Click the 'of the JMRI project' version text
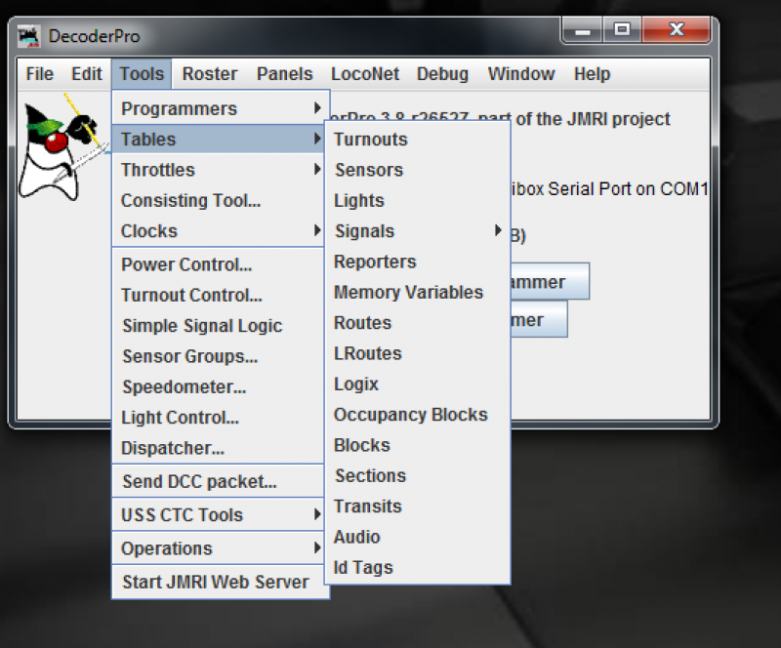Screen dimensions: 781x648 click(593, 119)
